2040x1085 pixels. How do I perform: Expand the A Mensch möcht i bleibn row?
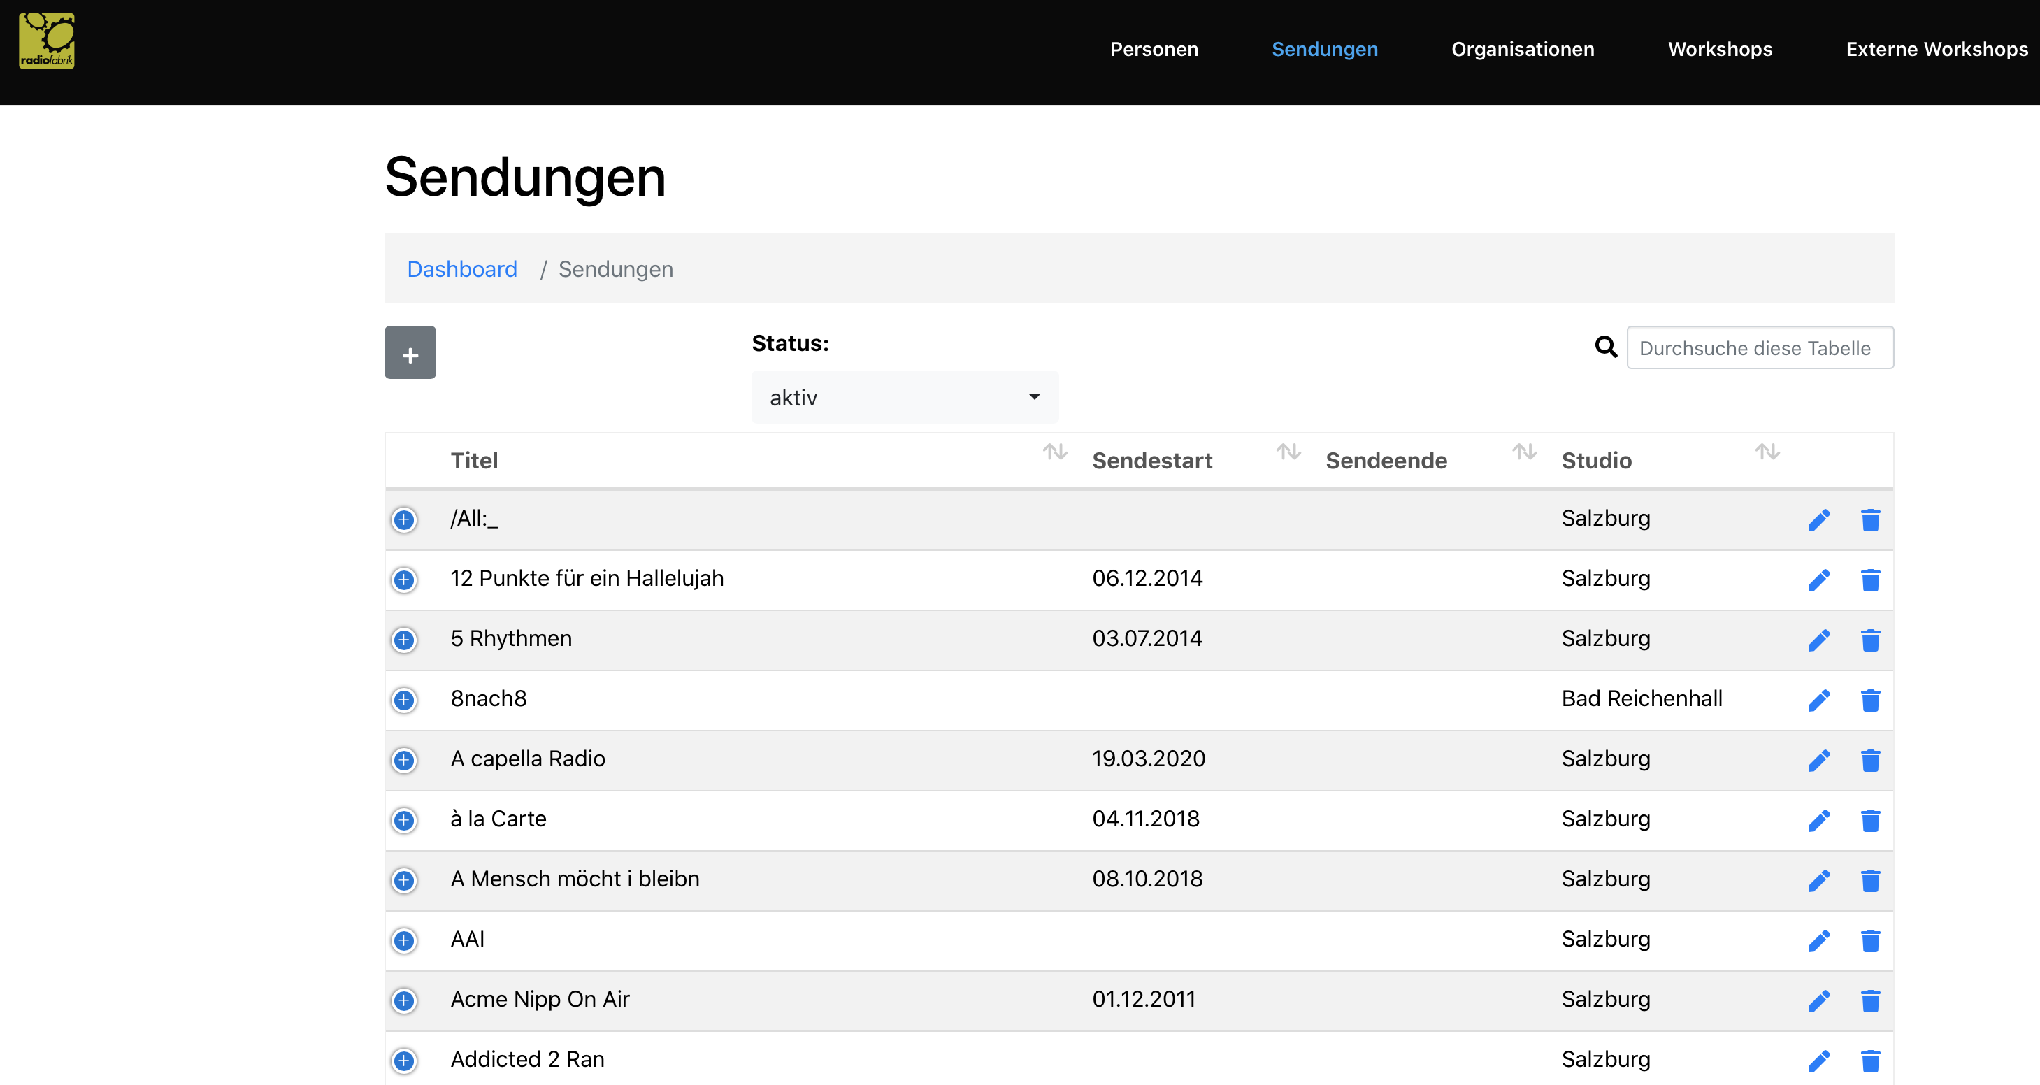(404, 880)
